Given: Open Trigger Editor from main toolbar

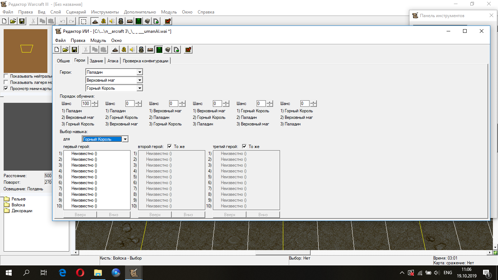Looking at the screenshot, I should tap(104, 21).
